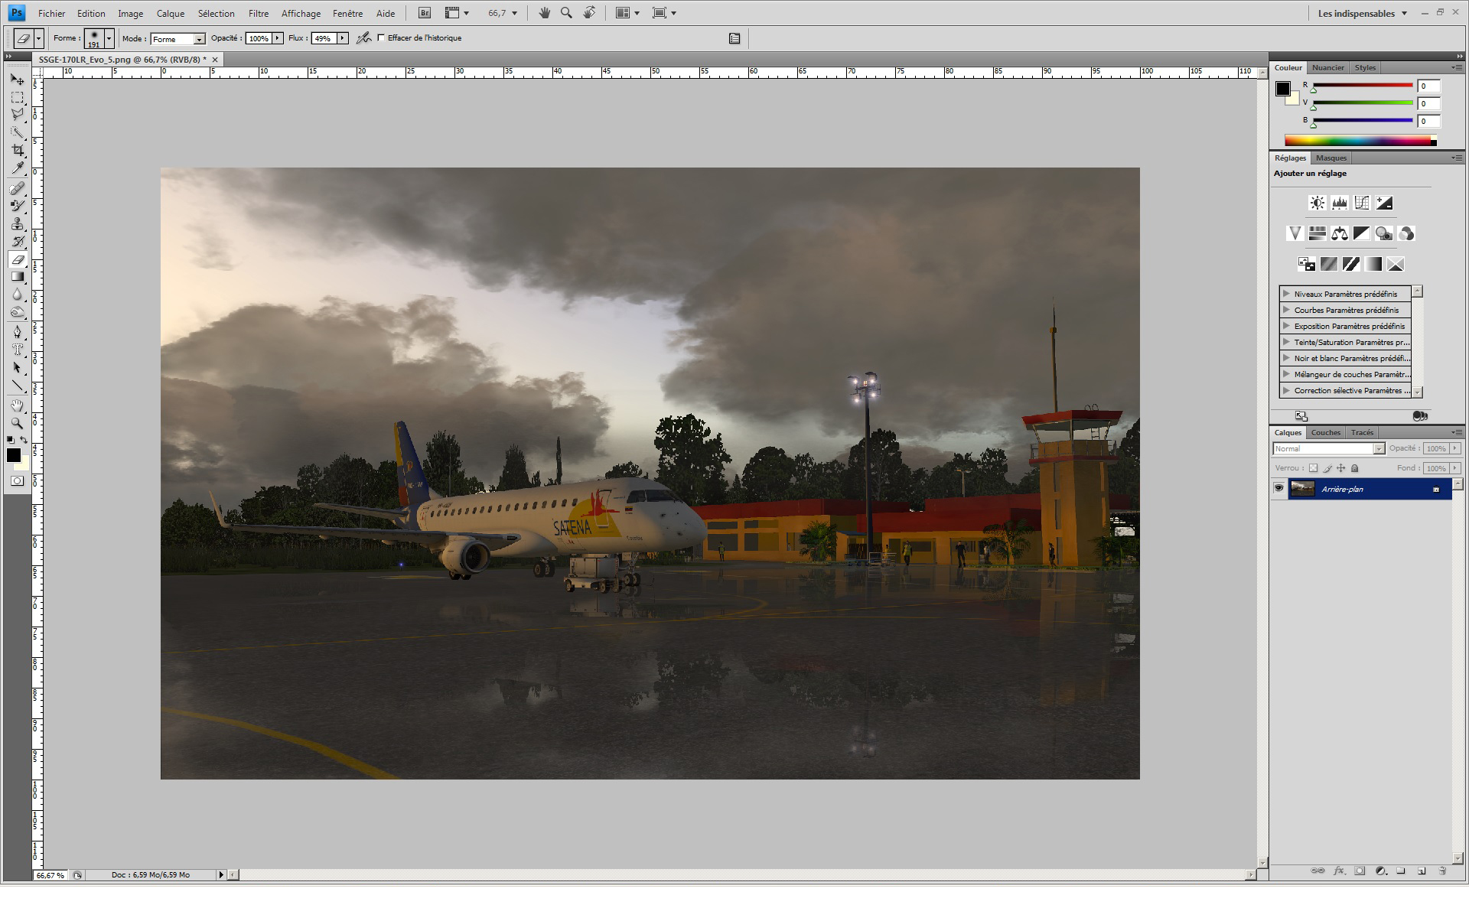The height and width of the screenshot is (918, 1469).
Task: Toggle quick mask mode
Action: coord(17,481)
